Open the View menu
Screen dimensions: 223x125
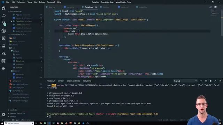pyautogui.click(x=30, y=2)
